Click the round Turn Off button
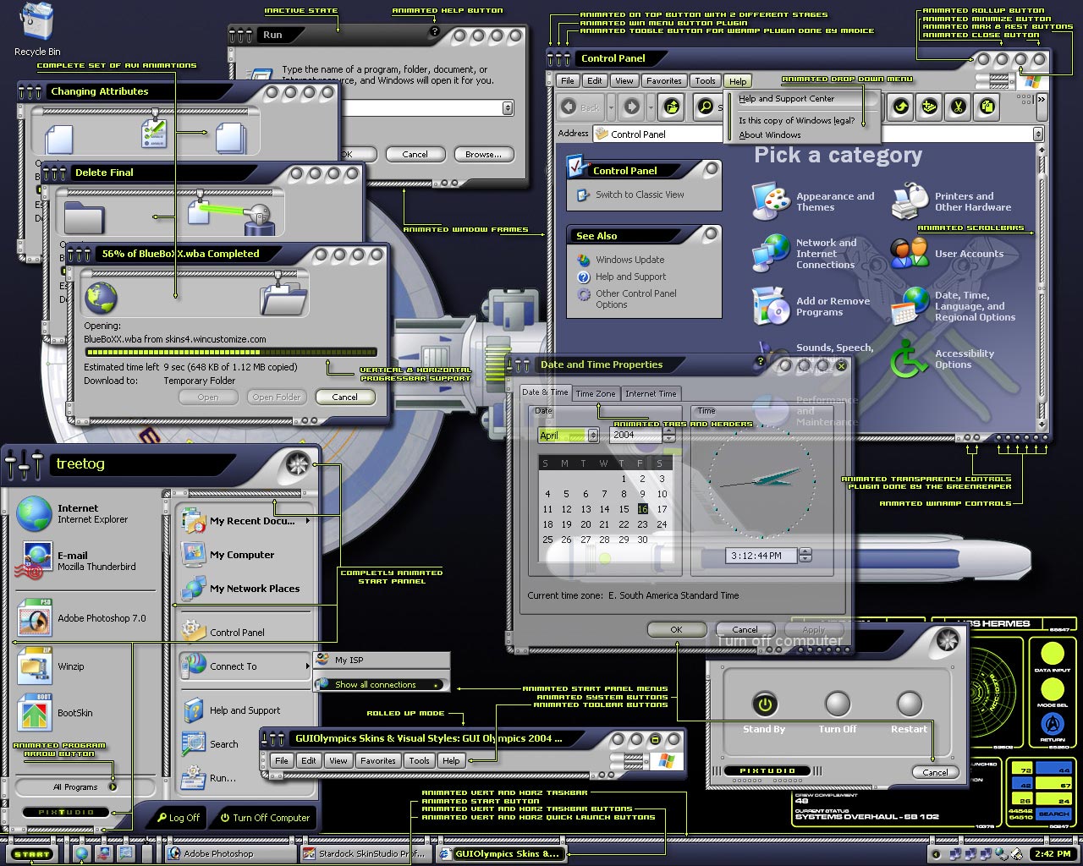This screenshot has height=866, width=1083. pyautogui.click(x=837, y=704)
